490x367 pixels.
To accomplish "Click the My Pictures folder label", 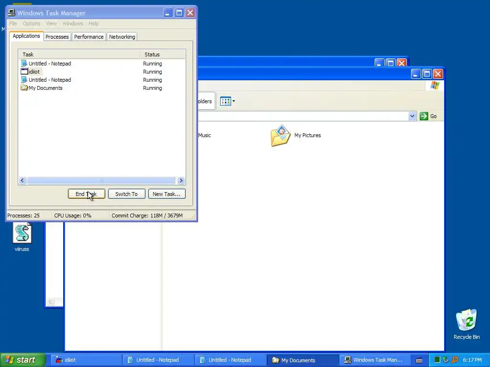I will (308, 135).
